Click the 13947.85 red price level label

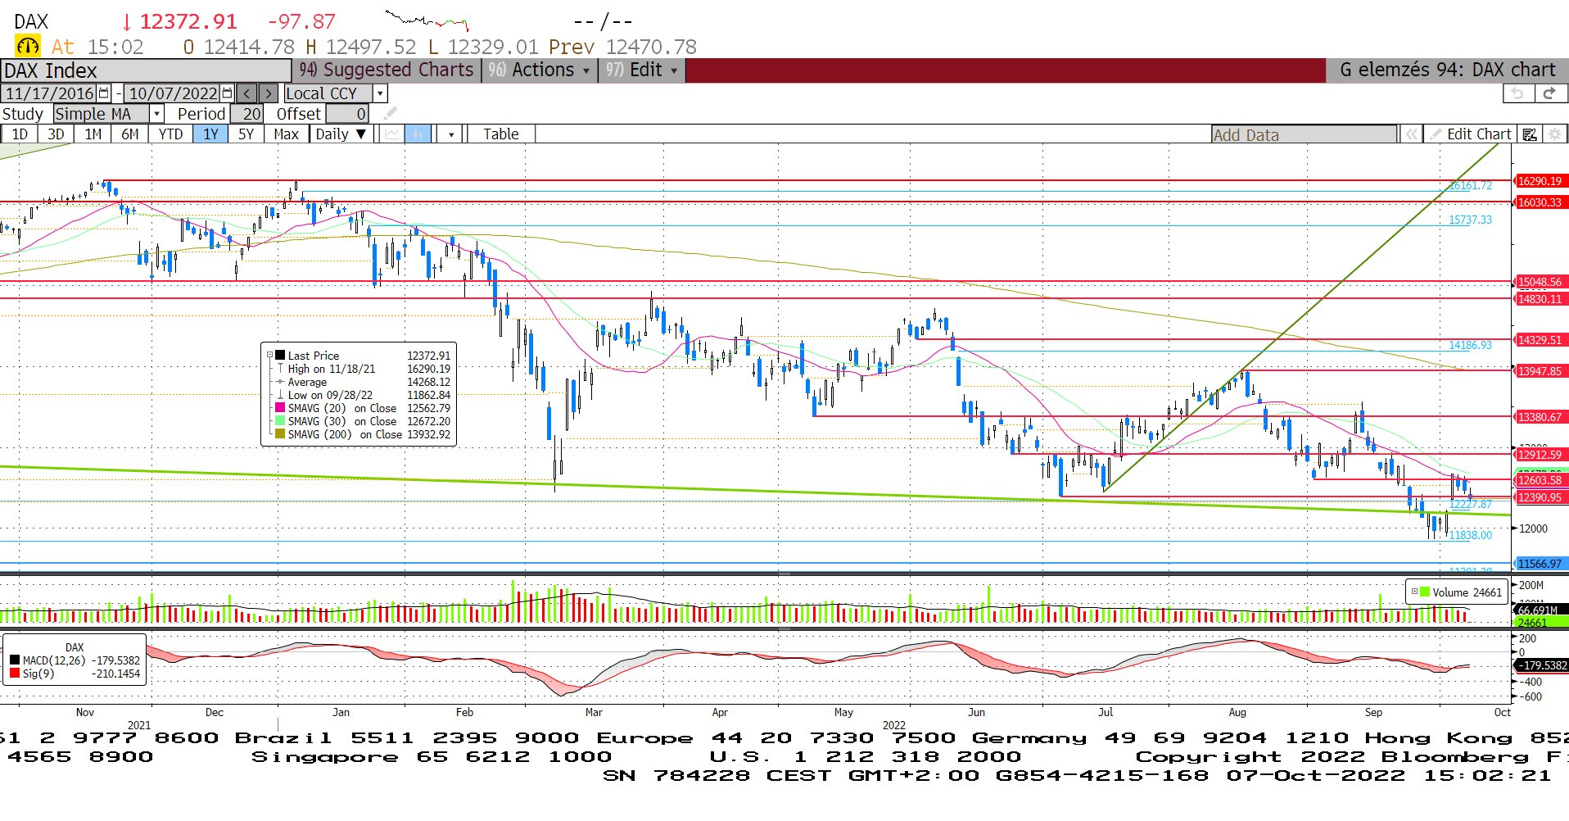pos(1540,371)
